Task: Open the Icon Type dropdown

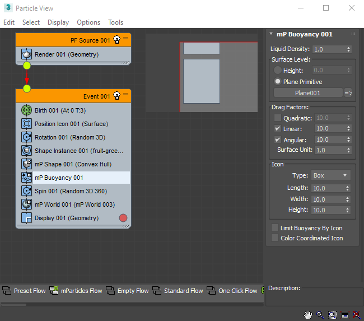Action: point(331,175)
